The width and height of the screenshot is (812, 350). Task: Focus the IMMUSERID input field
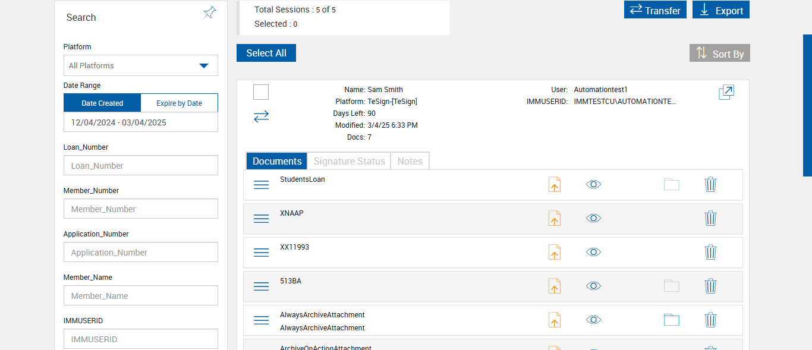[141, 339]
